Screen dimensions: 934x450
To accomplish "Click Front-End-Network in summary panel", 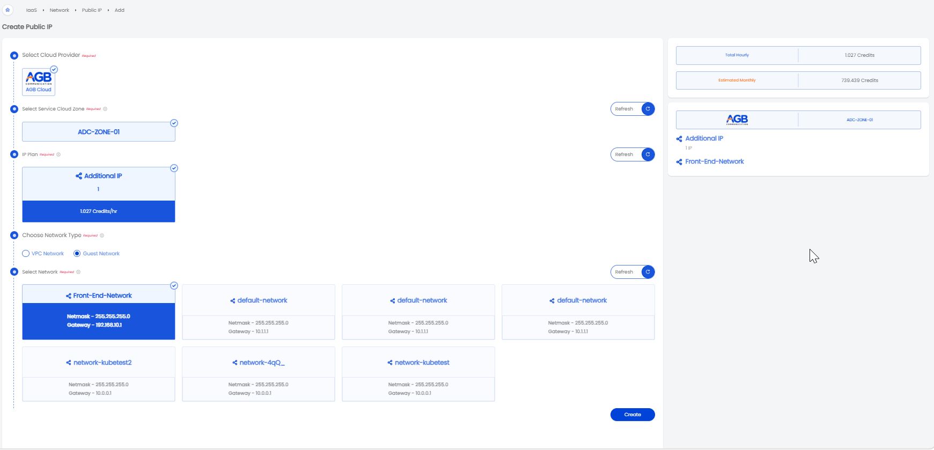I will pos(715,161).
